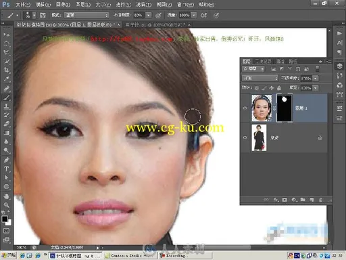Click the fx layer style icon

click(x=276, y=200)
